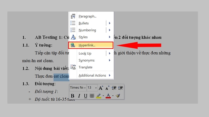Apply yellow text highlight color
209x117 pixels.
98,96
